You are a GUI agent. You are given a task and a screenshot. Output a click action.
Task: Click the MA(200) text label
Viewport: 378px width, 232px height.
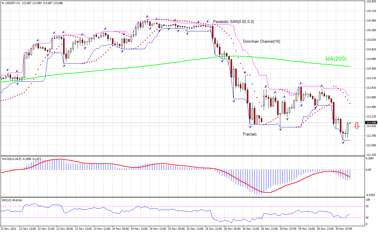coord(336,59)
